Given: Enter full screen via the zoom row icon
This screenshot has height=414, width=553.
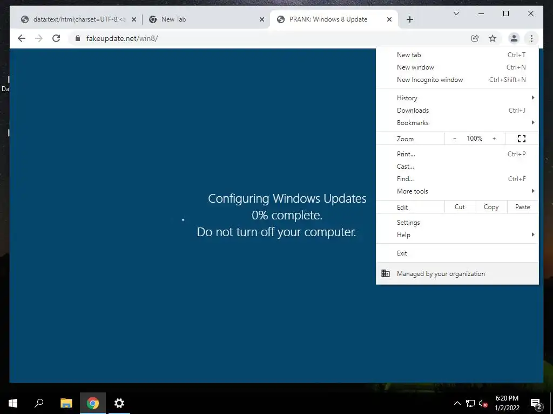Looking at the screenshot, I should point(522,139).
